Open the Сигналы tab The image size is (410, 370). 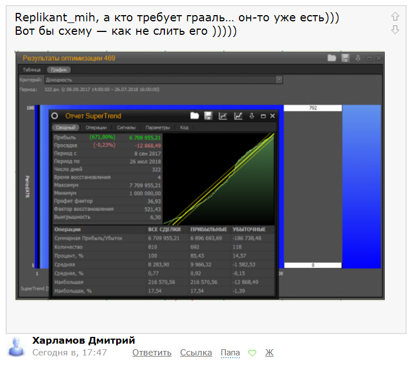pyautogui.click(x=126, y=127)
